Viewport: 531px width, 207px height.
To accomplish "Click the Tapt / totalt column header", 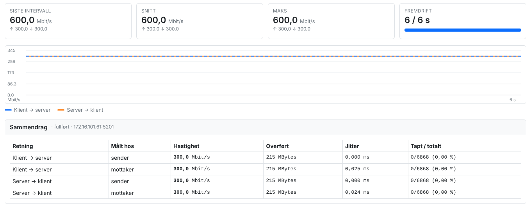I will tap(426, 146).
